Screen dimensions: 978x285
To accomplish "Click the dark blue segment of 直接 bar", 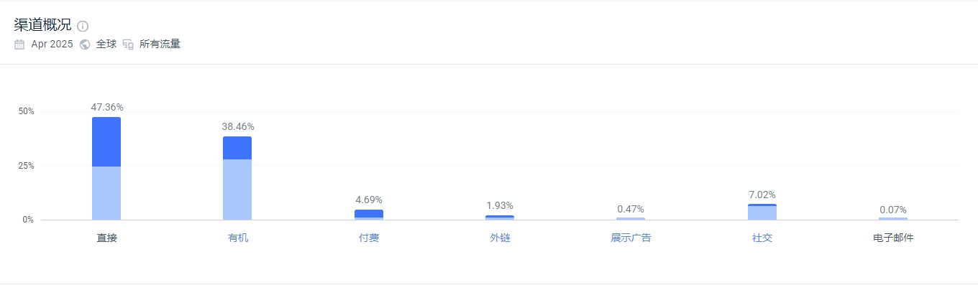I will pyautogui.click(x=106, y=142).
